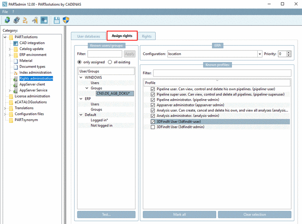Click the ERP environment folder icon
This screenshot has height=224, width=302.
16,55
